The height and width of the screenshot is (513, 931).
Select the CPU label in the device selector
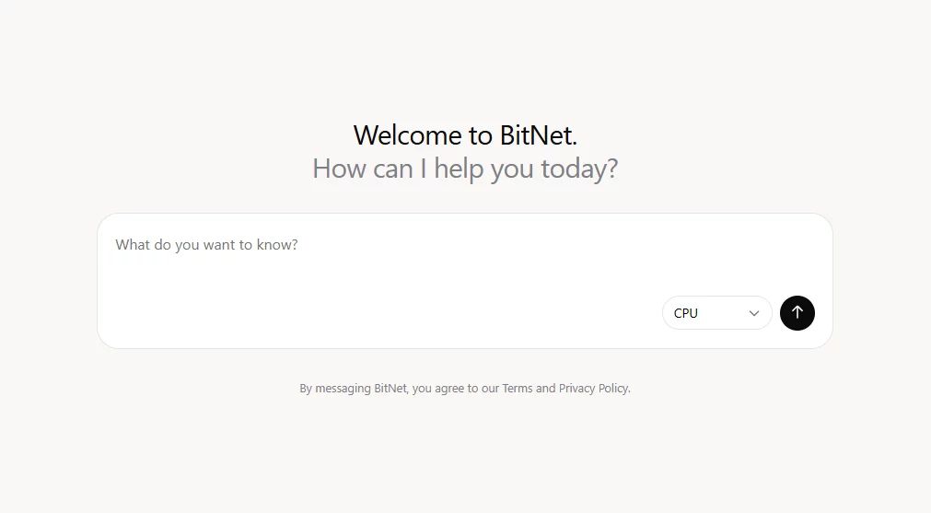pos(686,313)
